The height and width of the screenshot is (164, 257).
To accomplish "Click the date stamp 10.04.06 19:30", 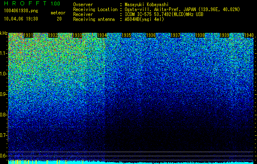I will [x=21, y=19].
